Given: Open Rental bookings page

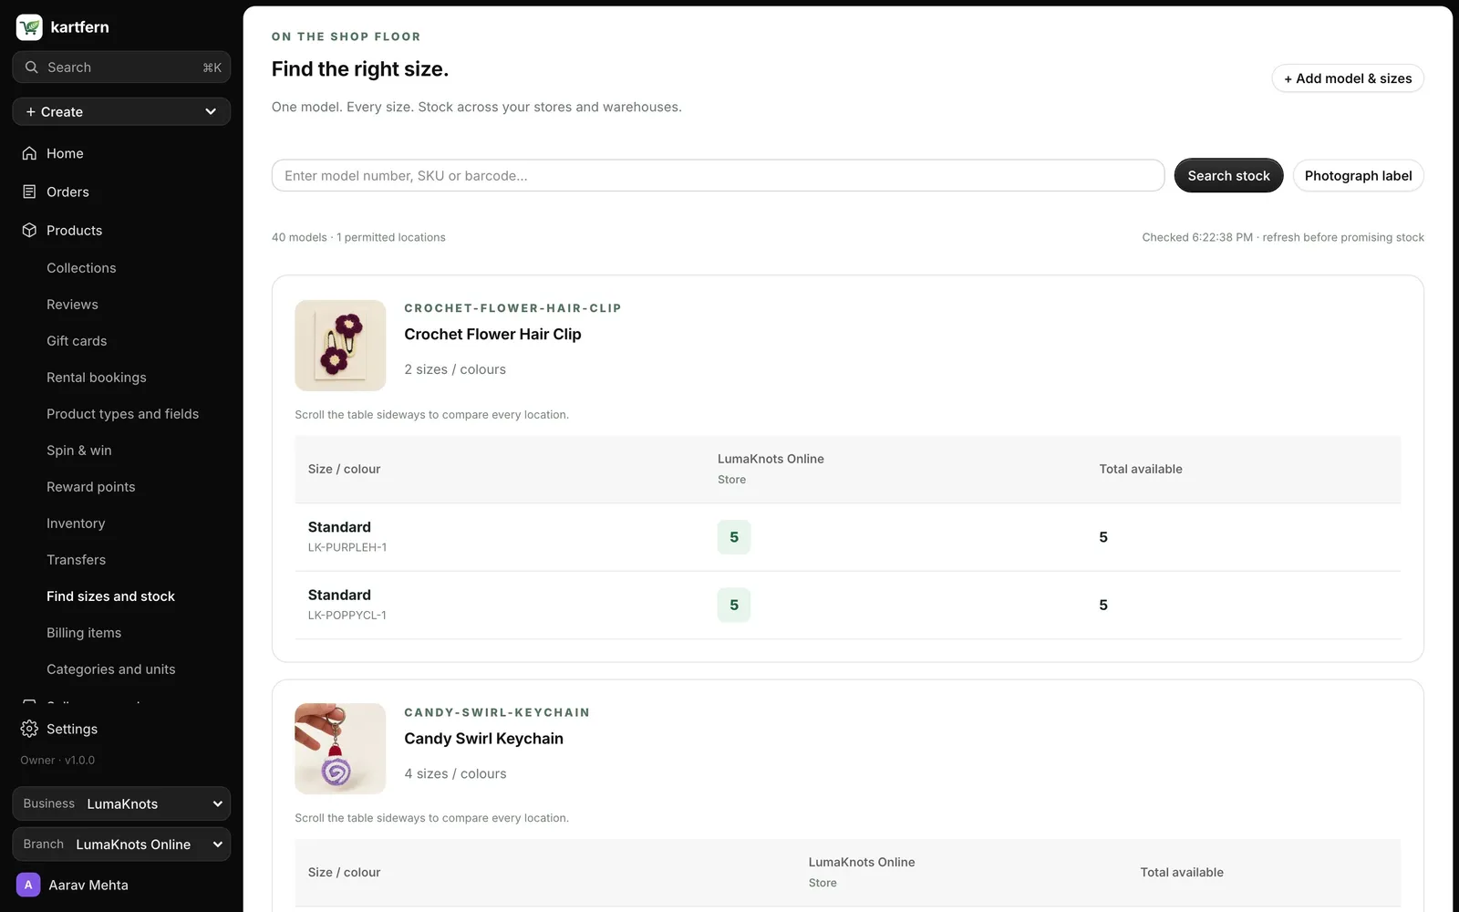Looking at the screenshot, I should pos(97,378).
